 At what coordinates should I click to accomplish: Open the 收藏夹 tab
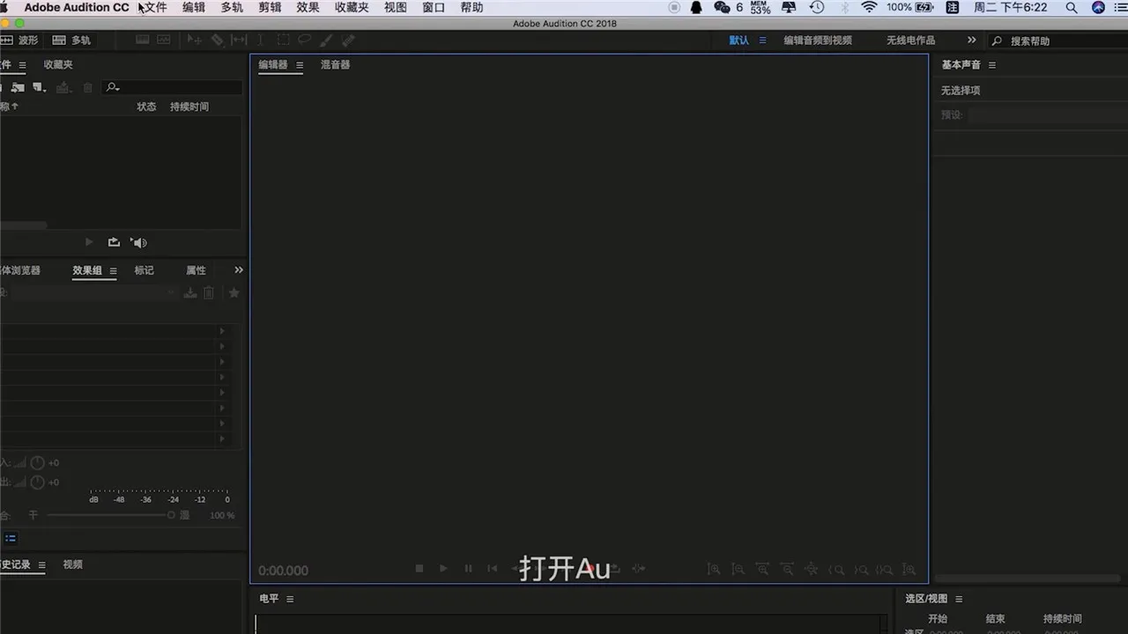click(x=58, y=64)
